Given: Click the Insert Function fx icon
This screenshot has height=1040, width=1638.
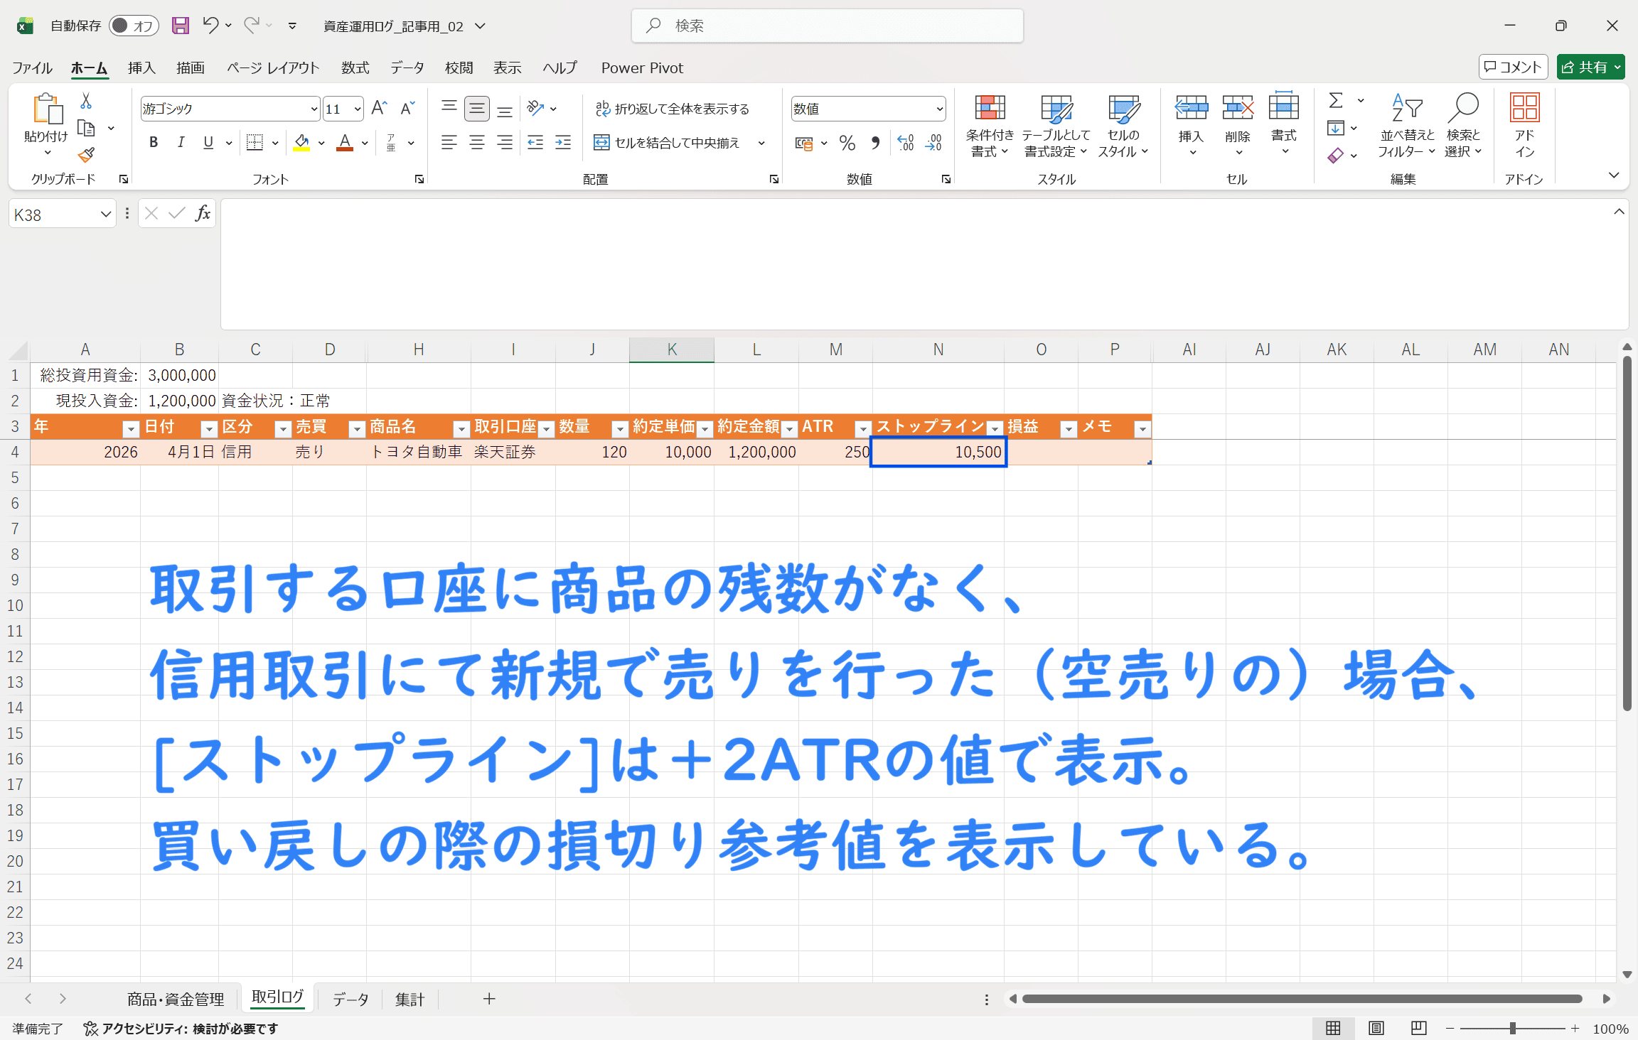Looking at the screenshot, I should click(203, 213).
